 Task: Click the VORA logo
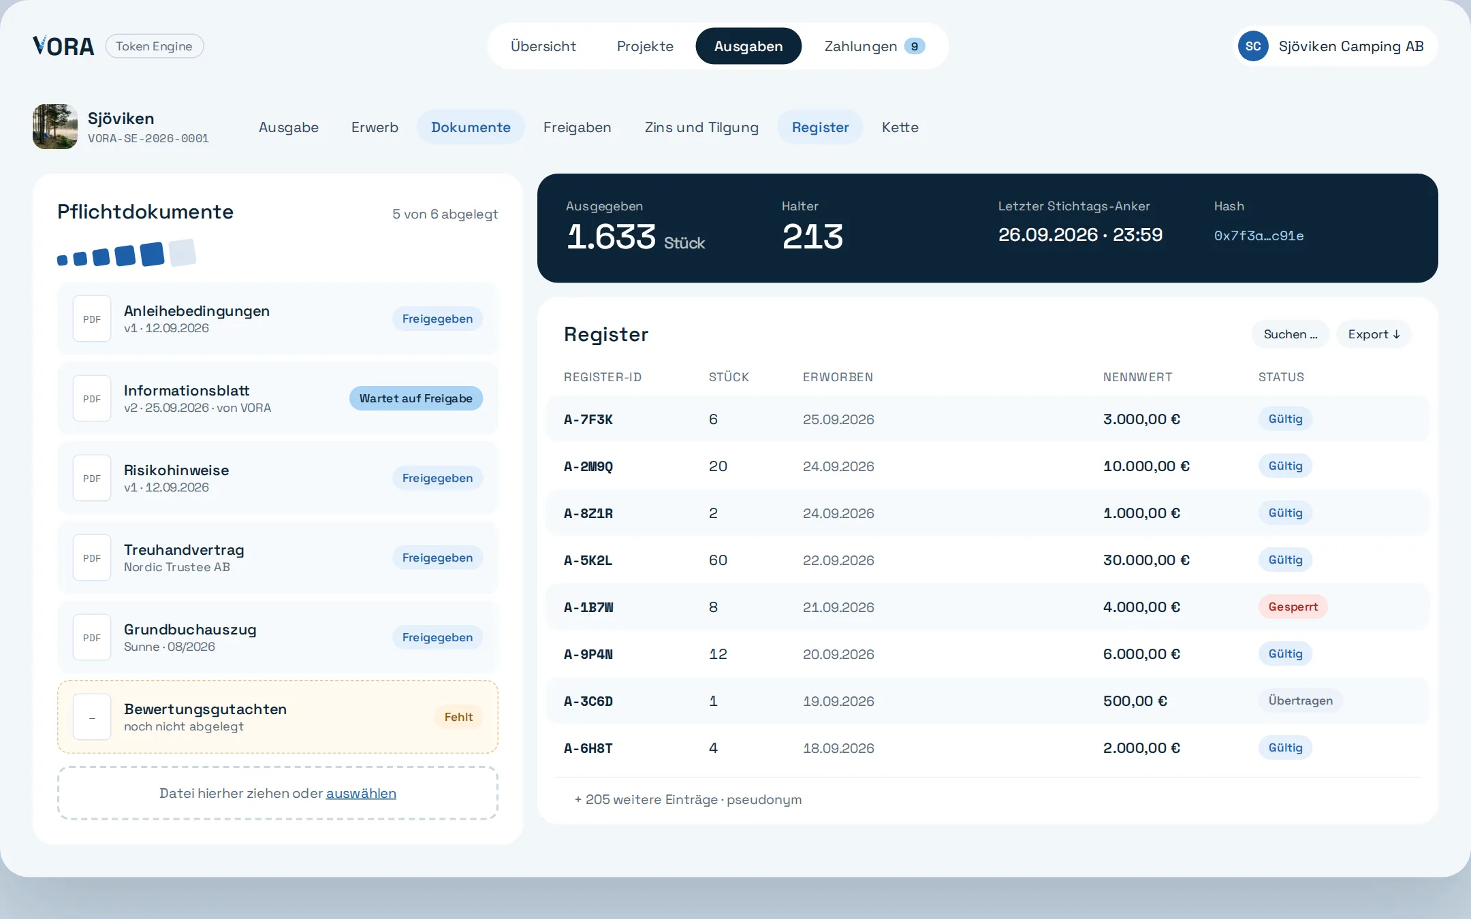(x=63, y=46)
